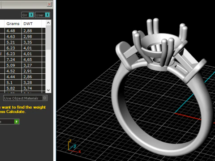Select the 3,35 DWT cell
Viewport: 215px width, 161px height.
click(32, 42)
